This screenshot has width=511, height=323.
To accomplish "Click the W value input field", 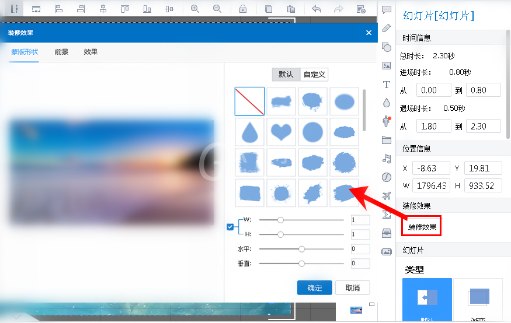I will tap(360, 220).
